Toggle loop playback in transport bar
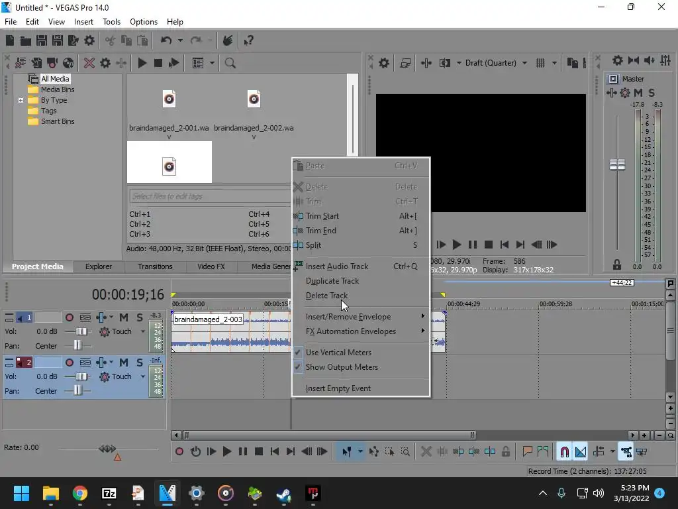678x509 pixels. coord(195,451)
